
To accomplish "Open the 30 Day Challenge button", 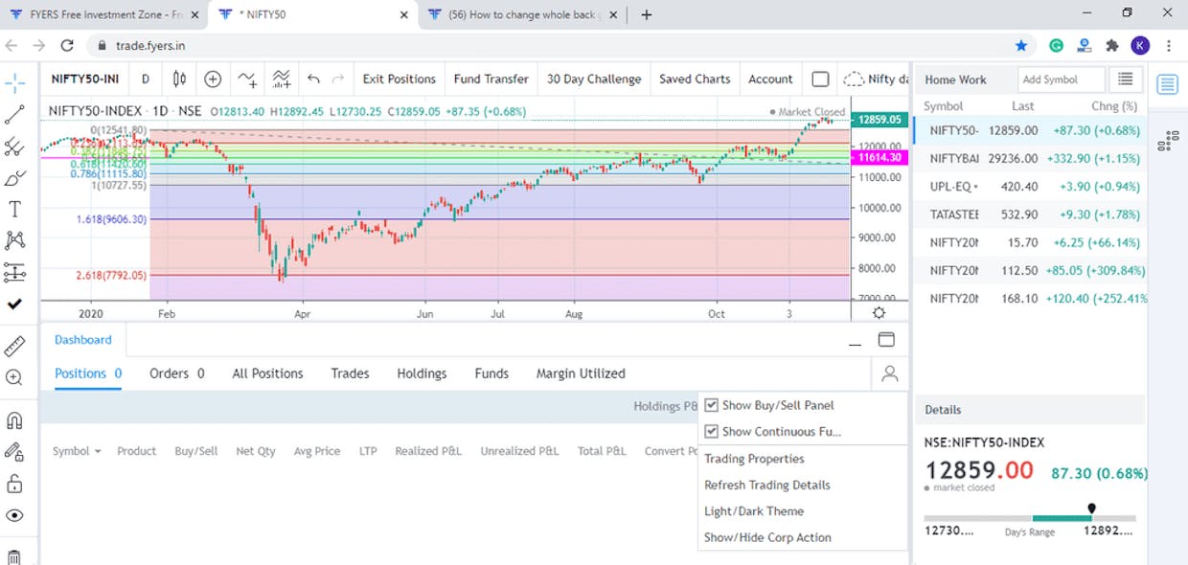I will [594, 79].
